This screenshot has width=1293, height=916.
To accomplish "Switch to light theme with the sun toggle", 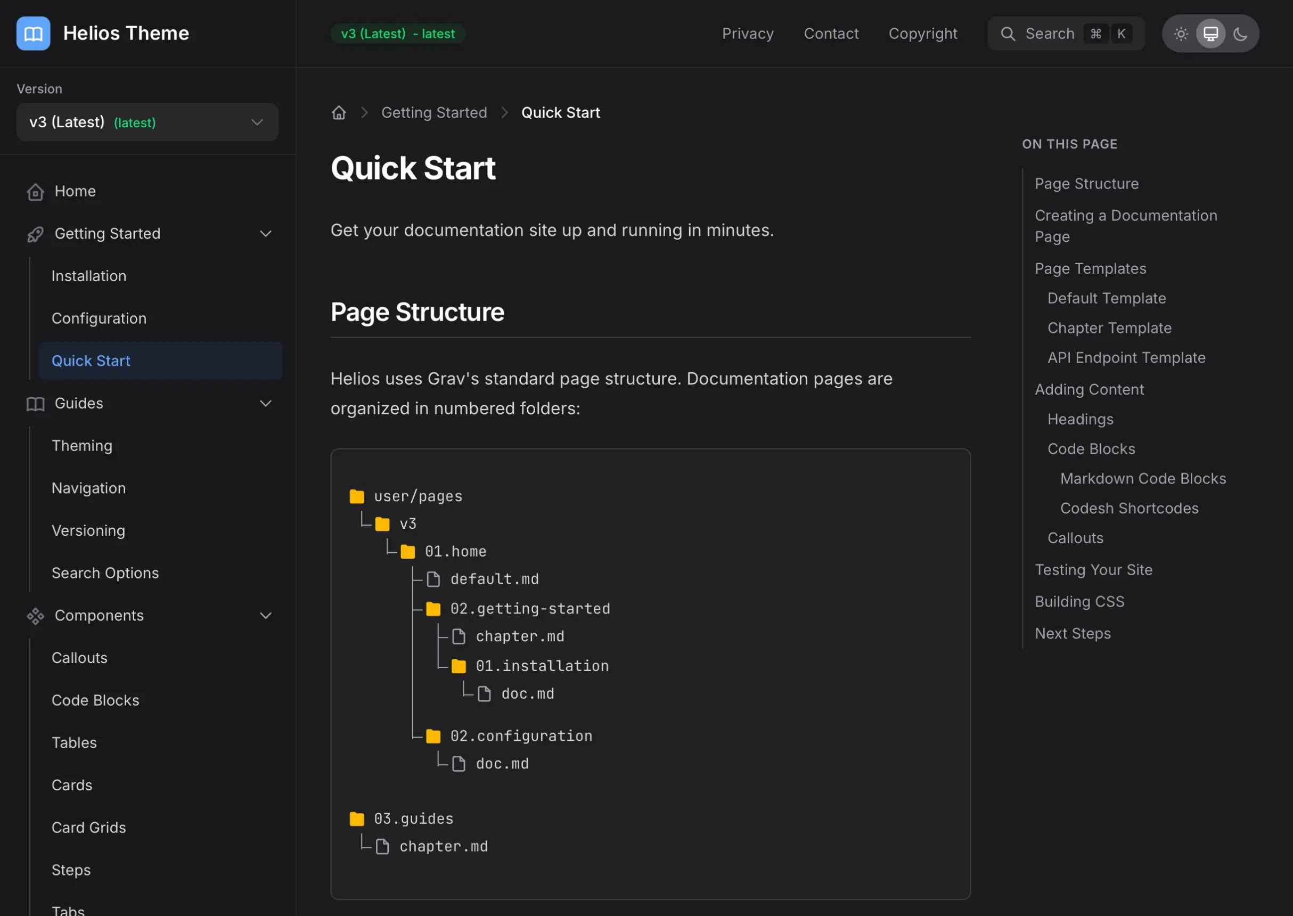I will click(1181, 34).
